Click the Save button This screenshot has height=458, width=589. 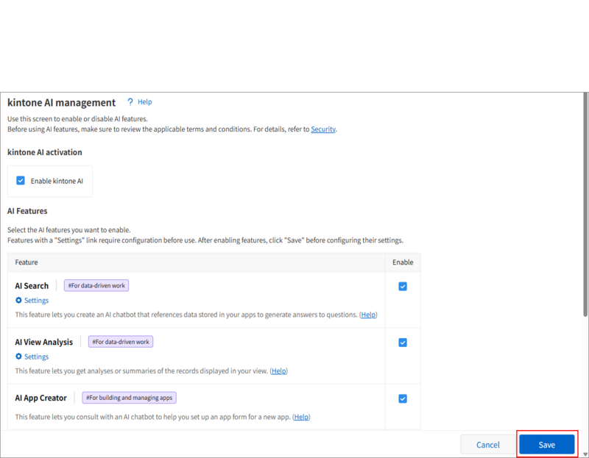pos(547,445)
